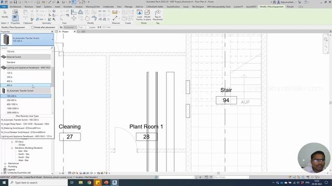Click the Move tool in Modify panel
Screen dimensions: 332x186
74,19
